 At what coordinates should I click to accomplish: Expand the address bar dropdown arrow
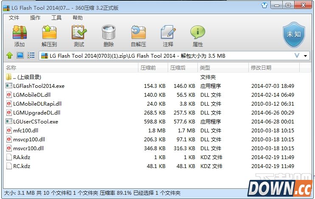(305, 56)
